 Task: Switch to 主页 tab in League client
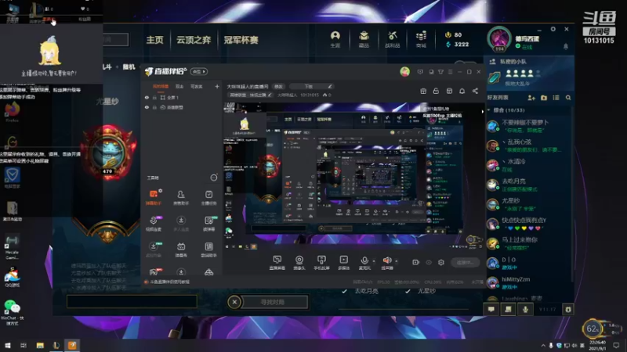click(x=154, y=40)
